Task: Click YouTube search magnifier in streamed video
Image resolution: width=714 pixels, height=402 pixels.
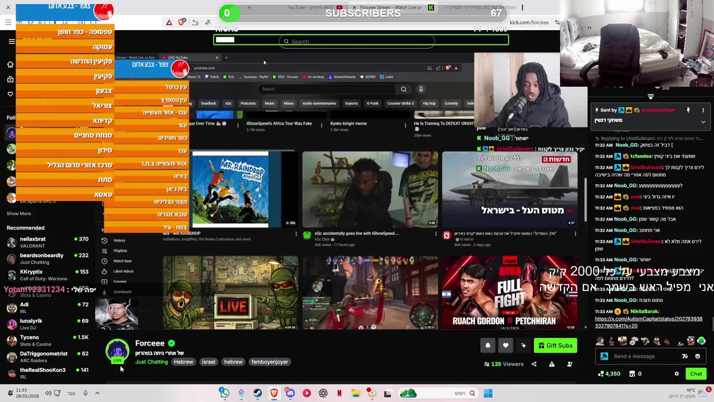Action: [403, 89]
